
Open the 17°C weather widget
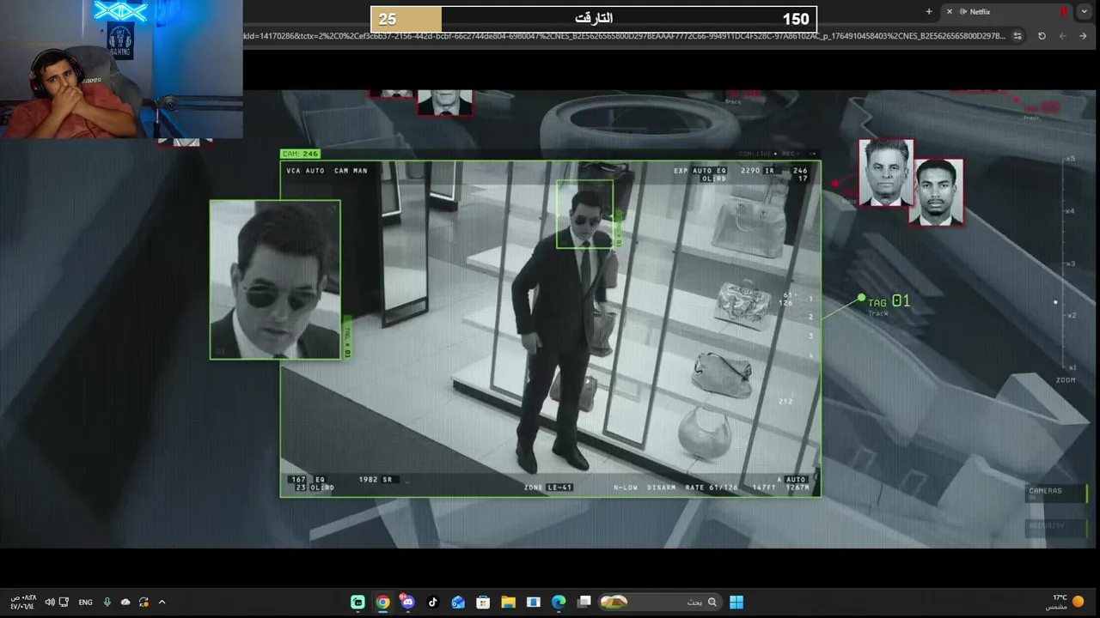(1065, 602)
